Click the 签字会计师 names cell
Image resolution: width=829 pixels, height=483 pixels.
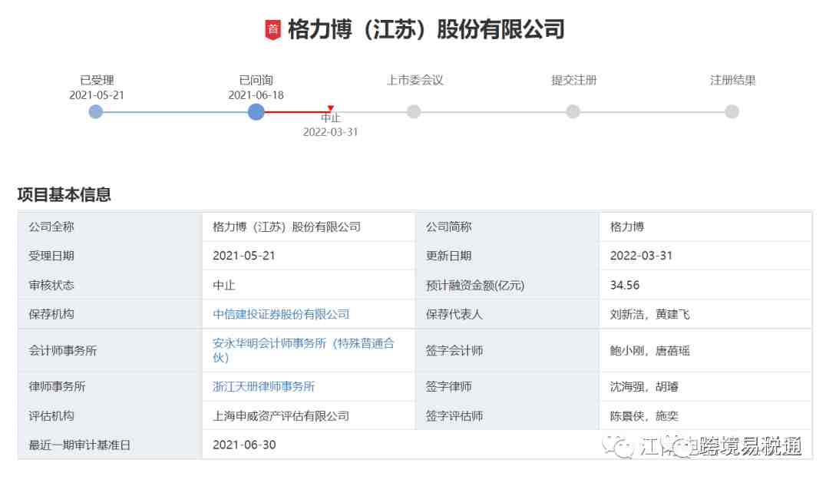706,350
